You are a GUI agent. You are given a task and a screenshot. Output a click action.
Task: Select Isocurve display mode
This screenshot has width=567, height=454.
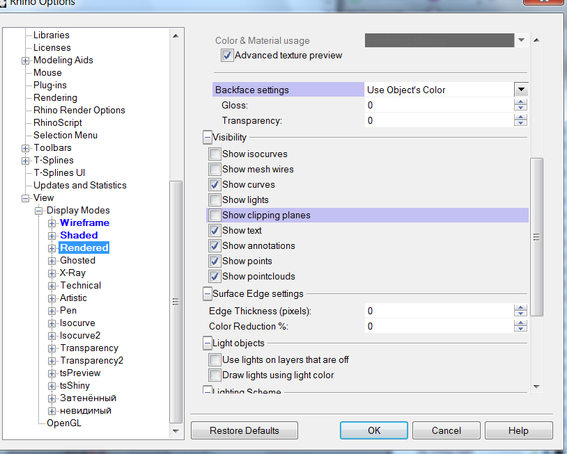coord(77,323)
